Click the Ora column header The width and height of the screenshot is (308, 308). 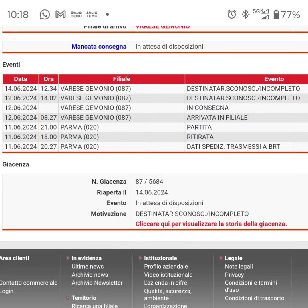[x=49, y=79]
